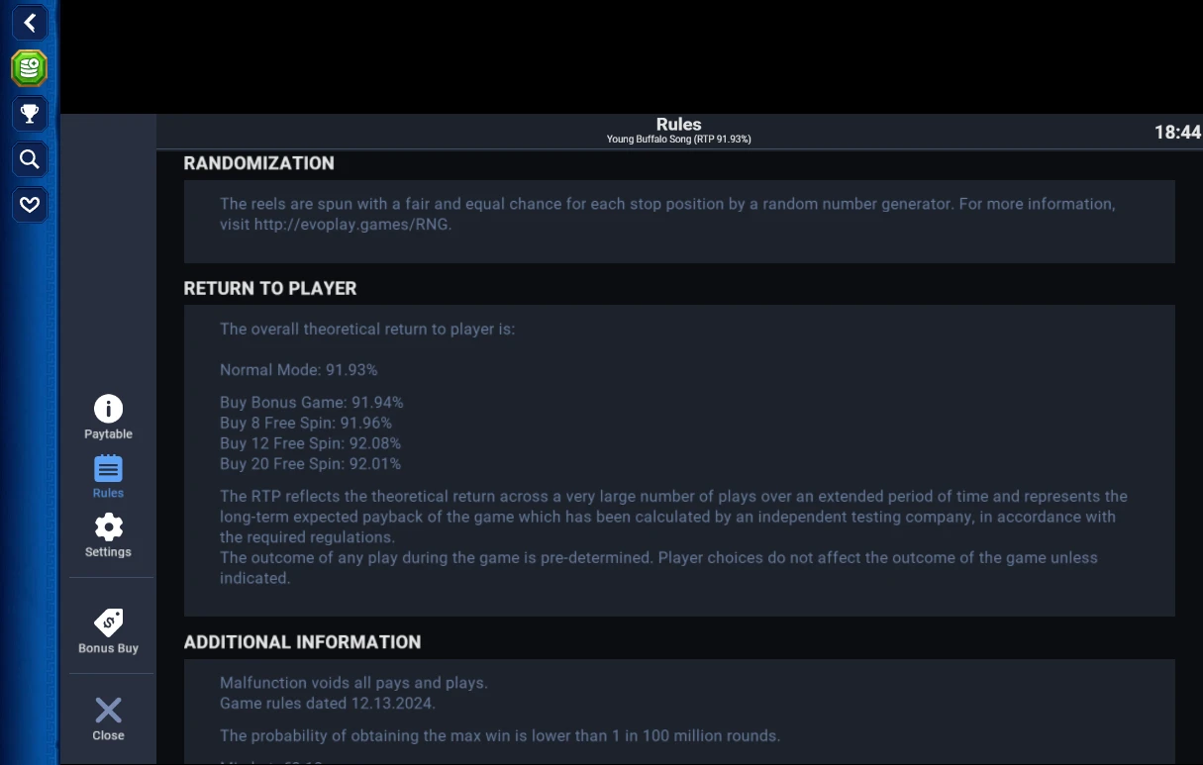Screen dimensions: 1203x765
Task: Click the 18:44 clock display
Action: [x=1177, y=132]
